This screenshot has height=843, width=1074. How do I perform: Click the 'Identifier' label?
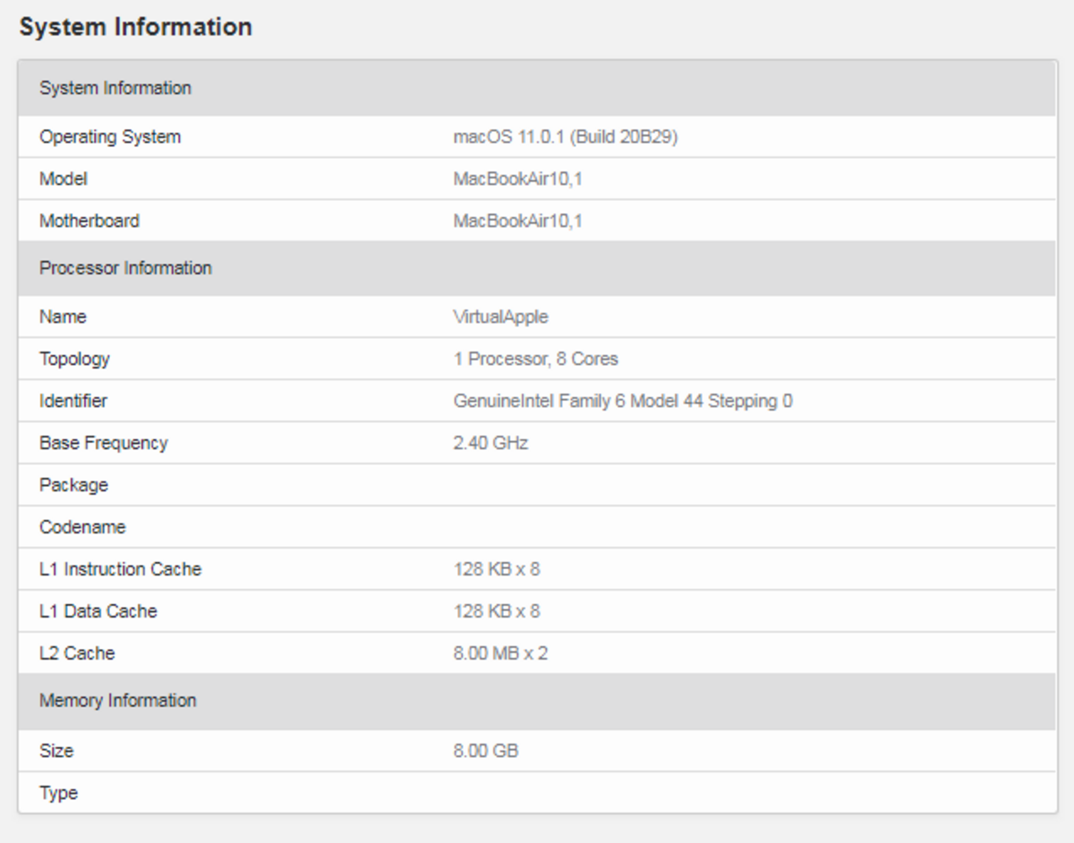pyautogui.click(x=73, y=401)
